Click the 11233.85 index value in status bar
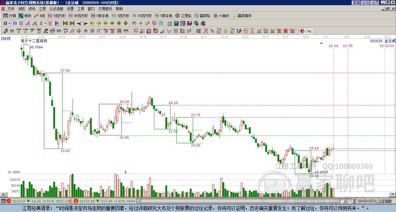 point(87,201)
